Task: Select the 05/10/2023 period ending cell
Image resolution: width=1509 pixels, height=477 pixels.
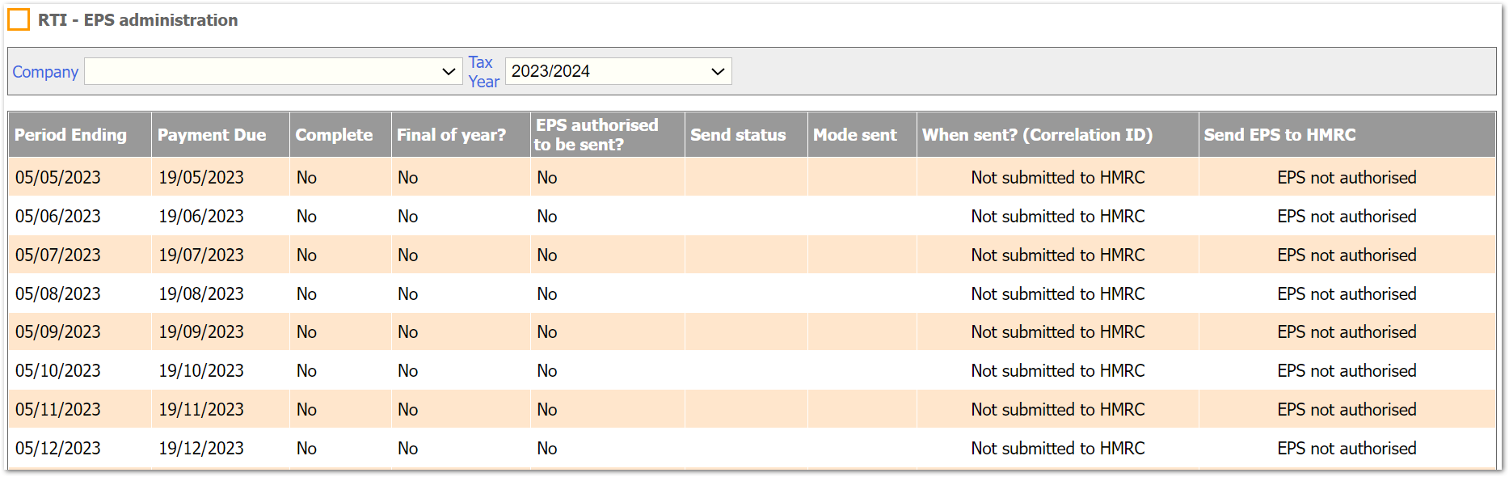Action: pyautogui.click(x=58, y=371)
